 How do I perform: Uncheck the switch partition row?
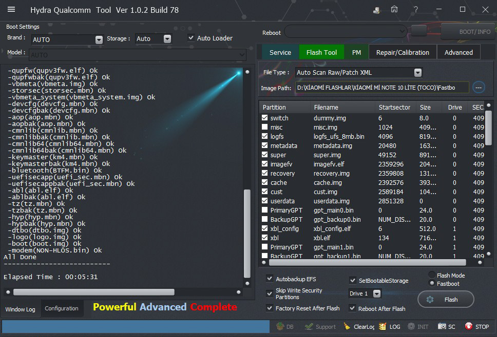(264, 118)
